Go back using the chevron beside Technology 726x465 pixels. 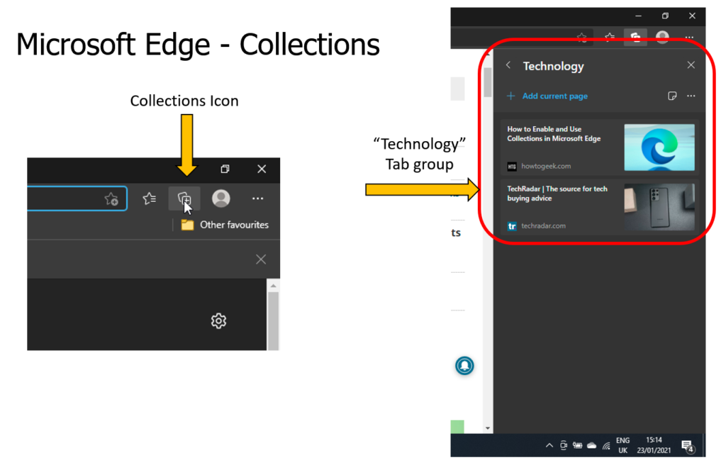(x=508, y=65)
